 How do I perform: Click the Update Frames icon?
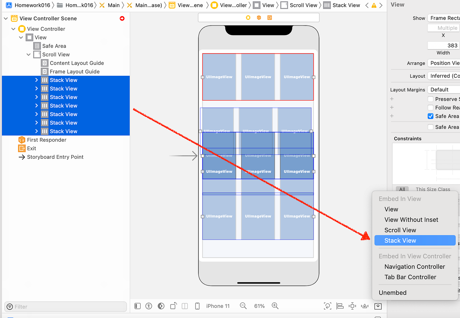[x=328, y=306]
